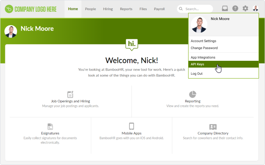Screen dimensions: 265x165
Task: Open the Job Openings and Hiring link
Action: [70, 101]
